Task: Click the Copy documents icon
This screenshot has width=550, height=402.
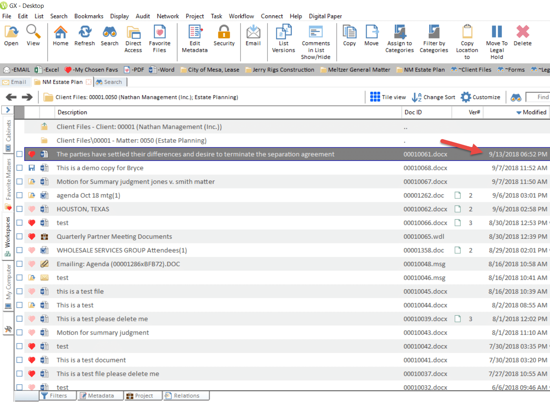Action: point(349,35)
